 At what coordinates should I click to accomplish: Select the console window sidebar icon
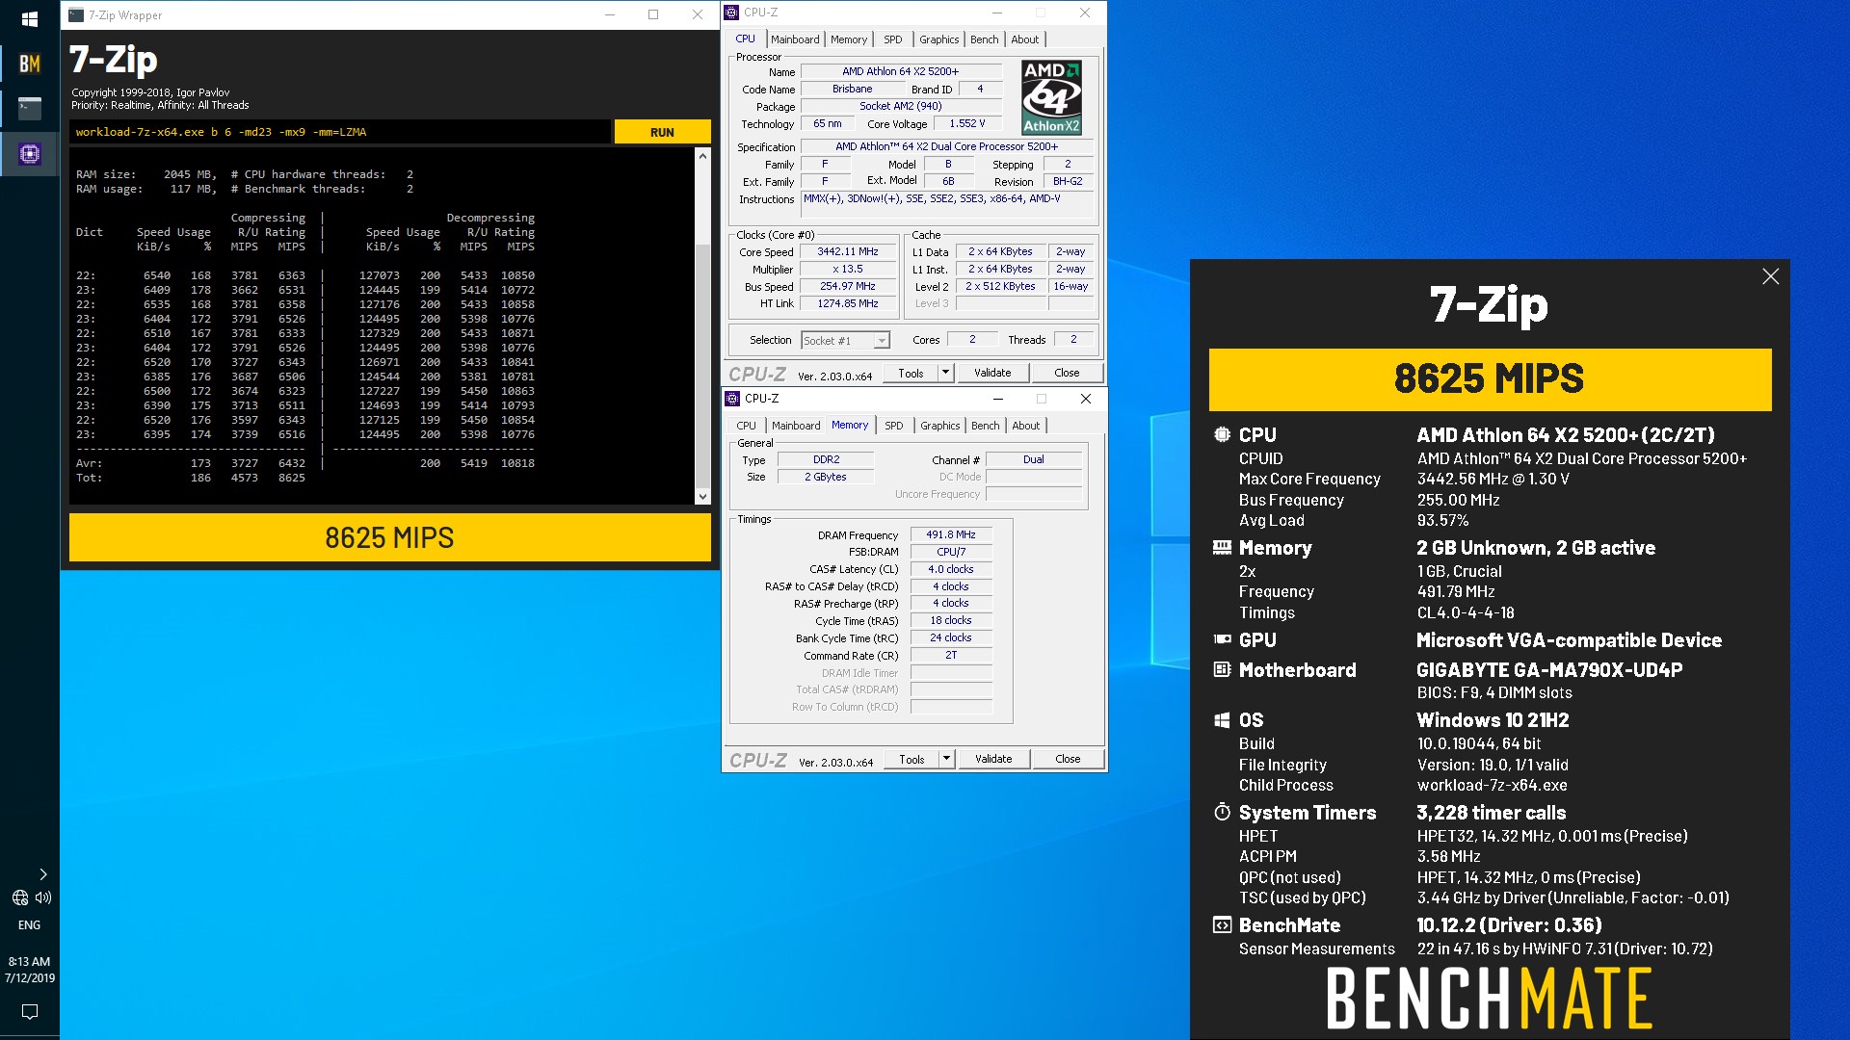(30, 108)
